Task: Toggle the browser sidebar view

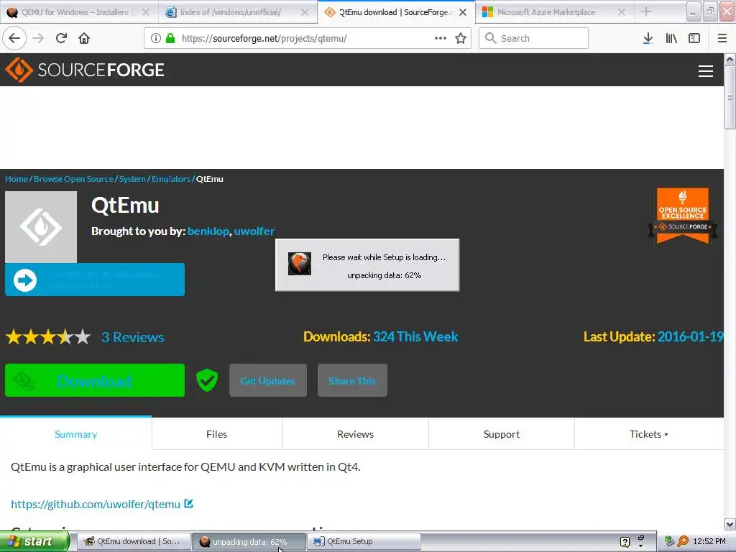Action: coord(694,38)
